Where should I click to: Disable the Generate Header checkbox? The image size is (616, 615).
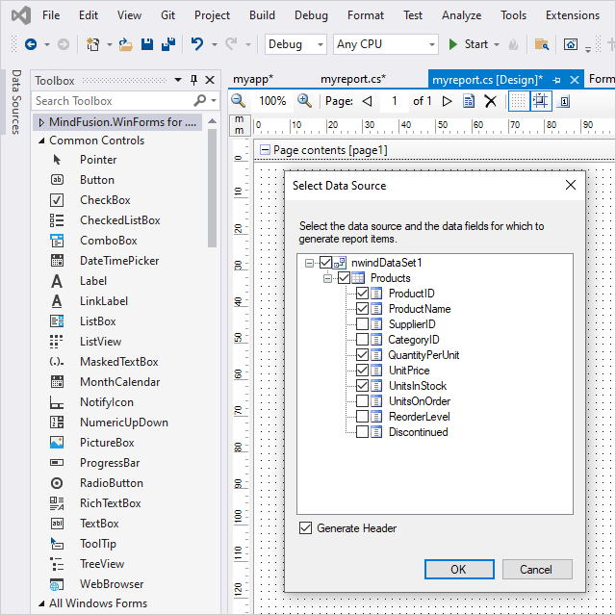tap(306, 528)
